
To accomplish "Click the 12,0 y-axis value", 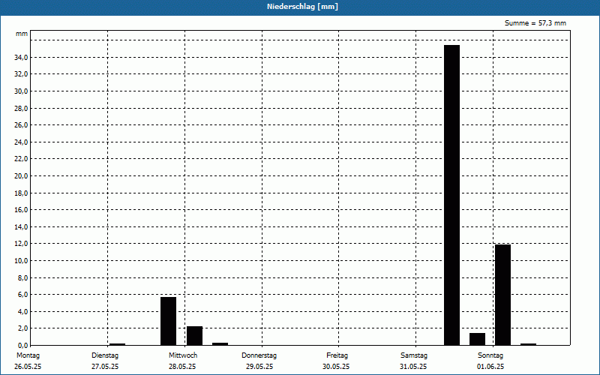I will (x=22, y=244).
